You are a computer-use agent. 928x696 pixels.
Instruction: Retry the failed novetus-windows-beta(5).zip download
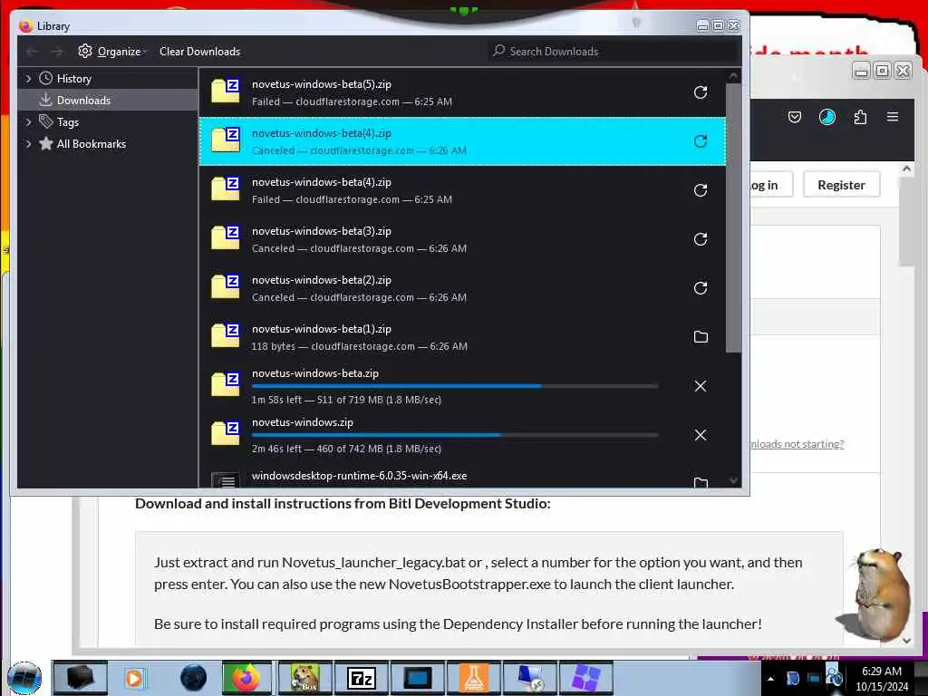pos(701,92)
